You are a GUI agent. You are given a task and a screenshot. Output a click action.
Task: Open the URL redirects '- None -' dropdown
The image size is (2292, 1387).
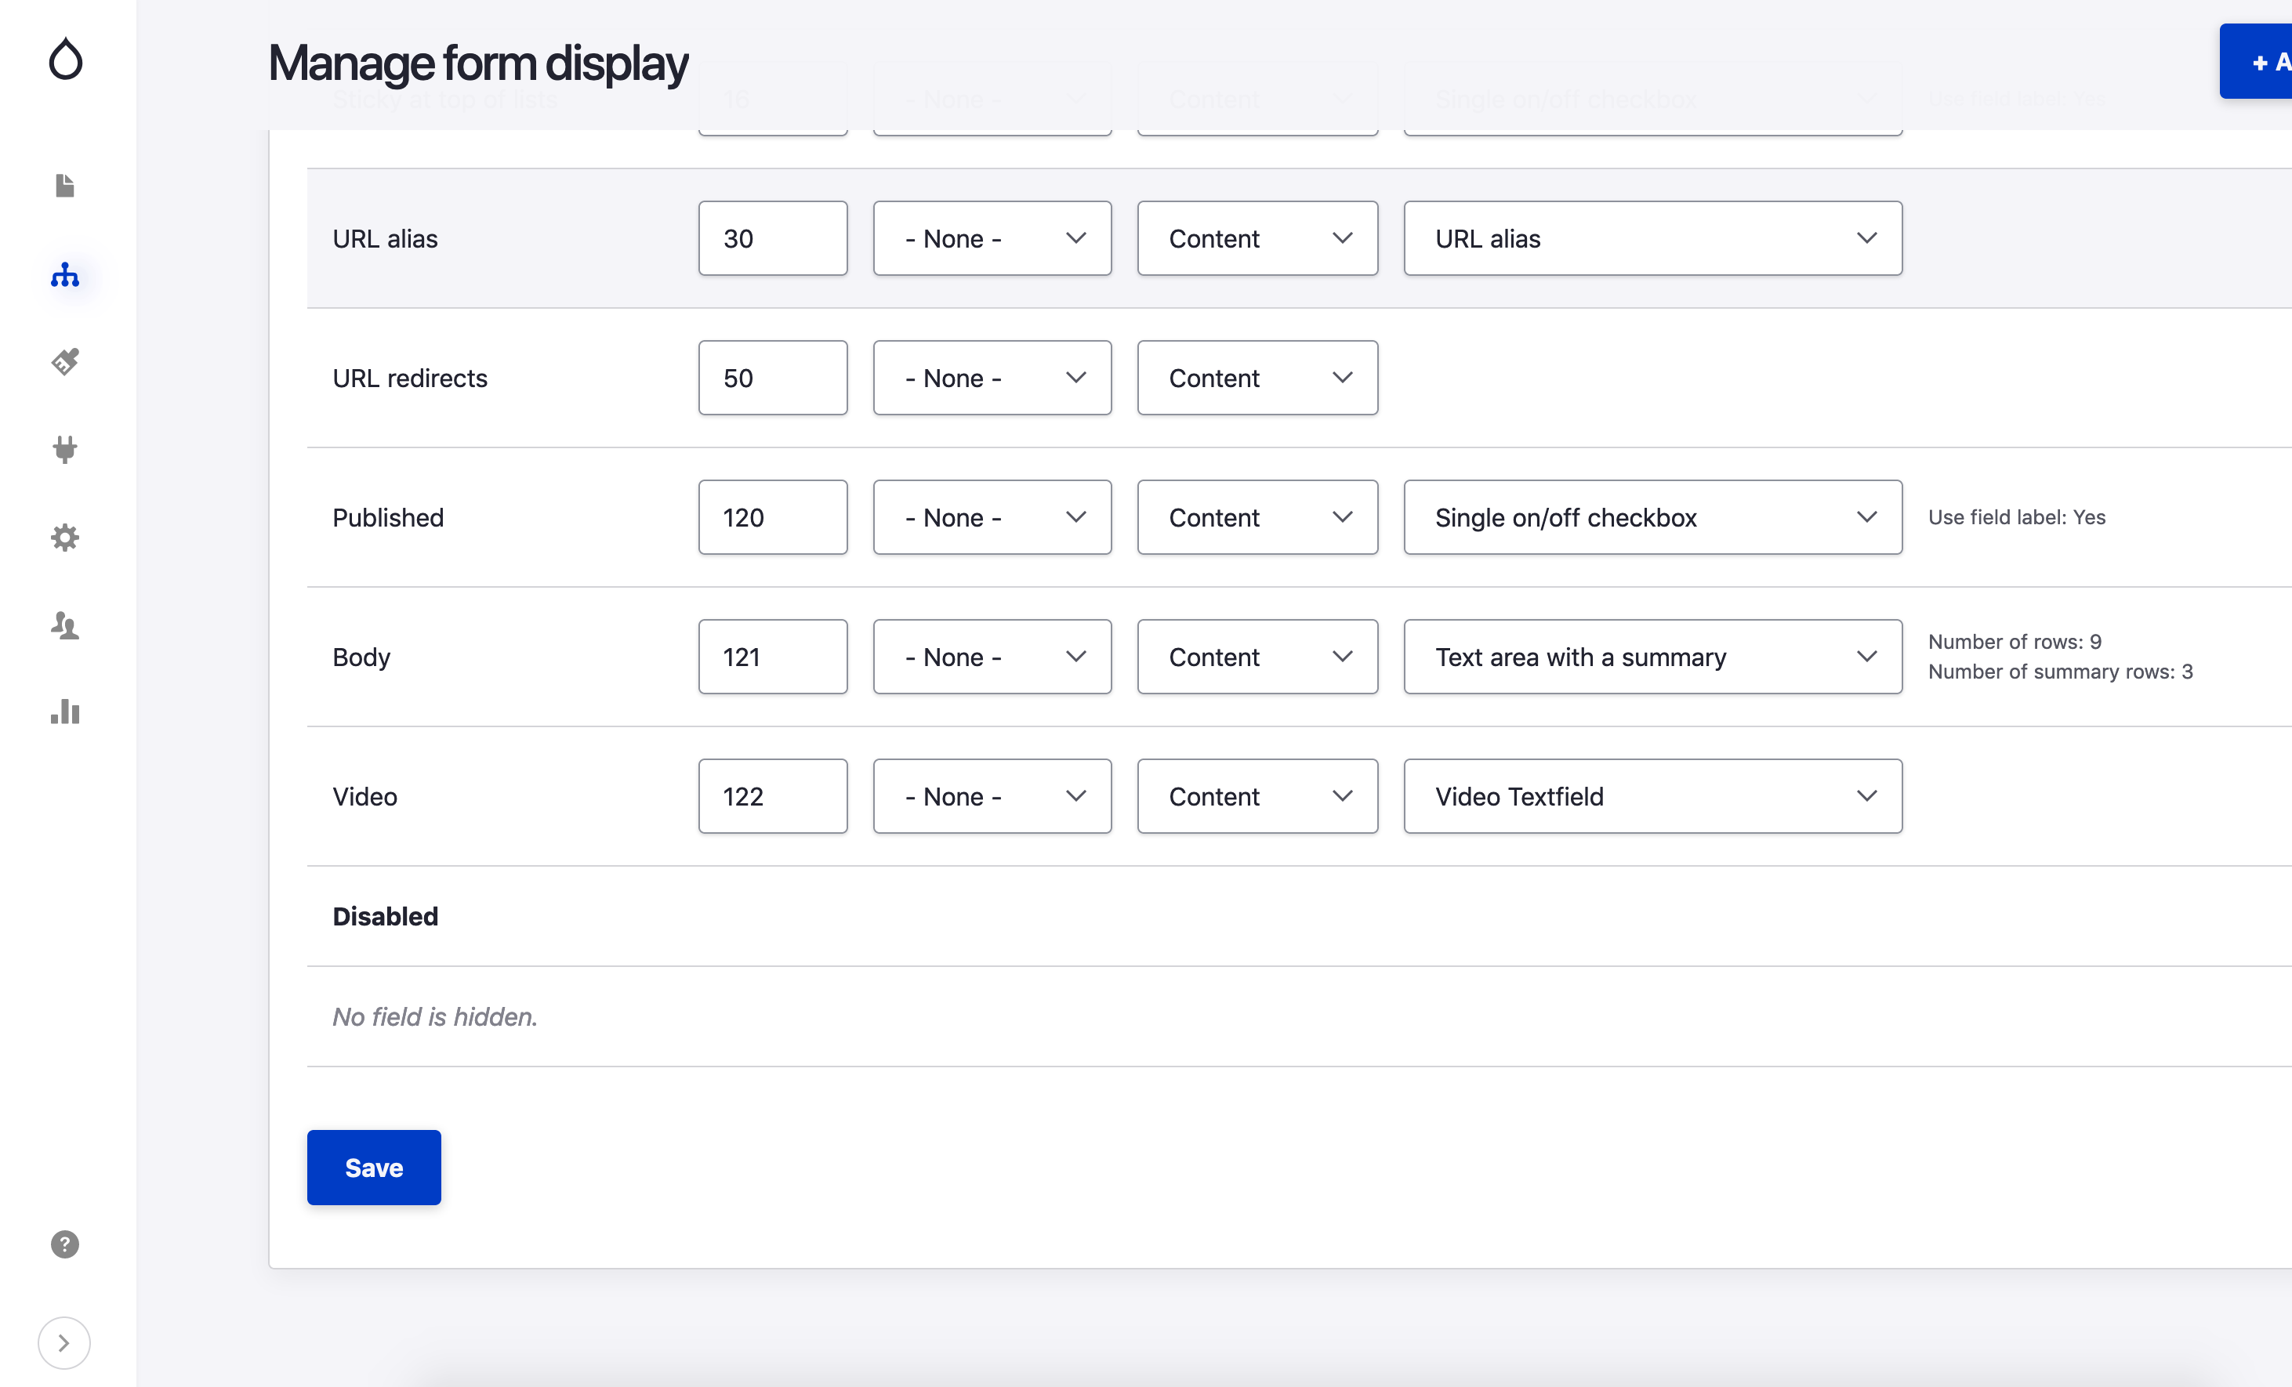[x=992, y=378]
